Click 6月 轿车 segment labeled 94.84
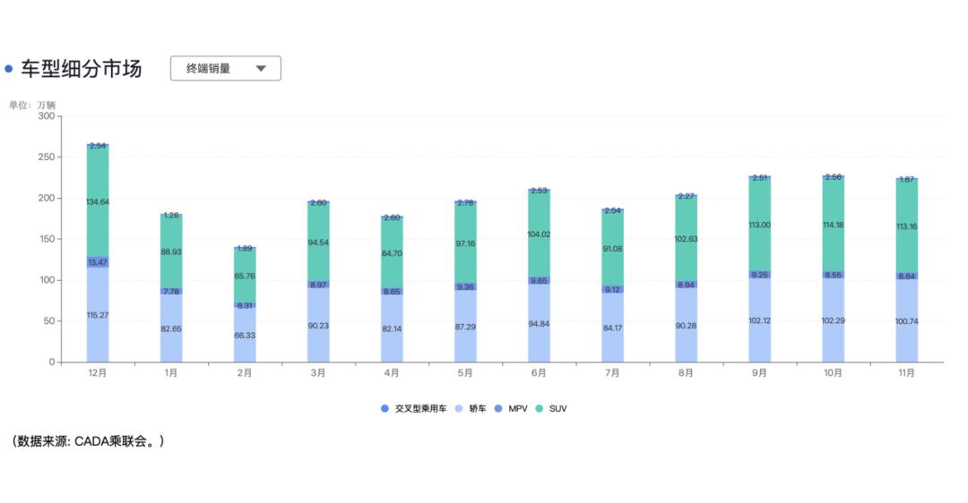Screen dimensions: 968x503 point(539,323)
